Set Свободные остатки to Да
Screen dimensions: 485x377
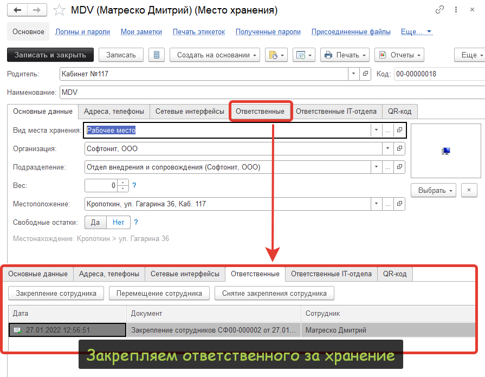(95, 222)
